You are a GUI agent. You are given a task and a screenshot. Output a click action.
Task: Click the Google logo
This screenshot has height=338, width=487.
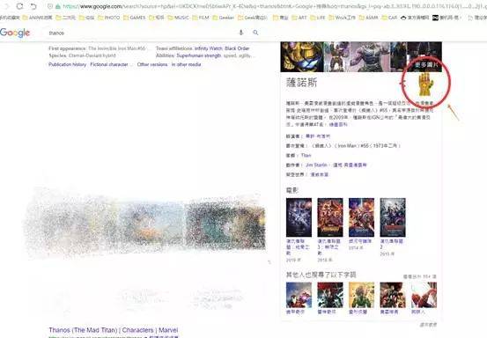pos(15,33)
